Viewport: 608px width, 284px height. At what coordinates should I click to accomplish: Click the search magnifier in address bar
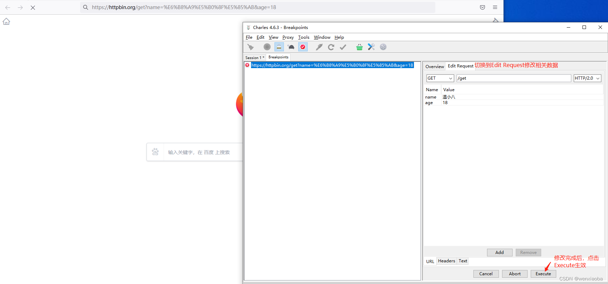click(86, 7)
